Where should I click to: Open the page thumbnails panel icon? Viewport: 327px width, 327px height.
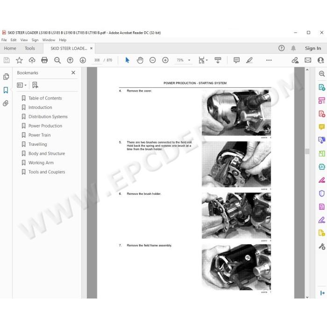click(6, 77)
